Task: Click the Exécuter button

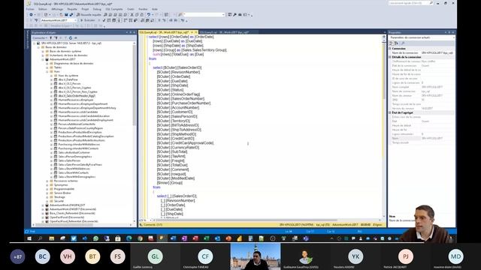Action: (88, 20)
